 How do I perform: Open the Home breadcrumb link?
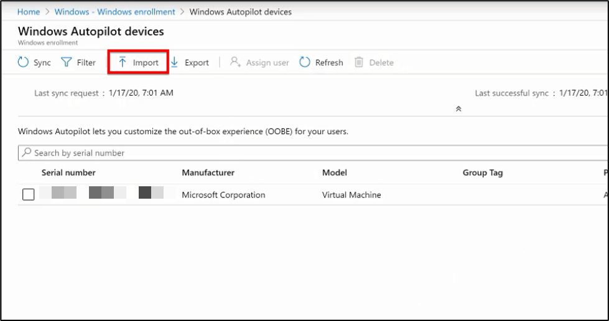point(29,12)
